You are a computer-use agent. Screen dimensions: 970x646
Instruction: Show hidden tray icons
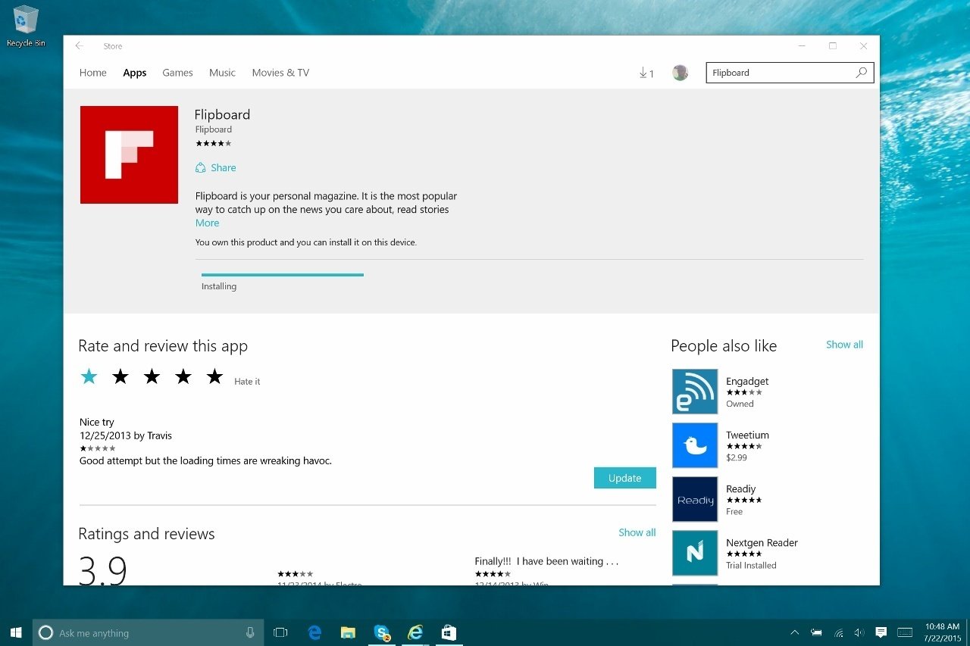[794, 632]
